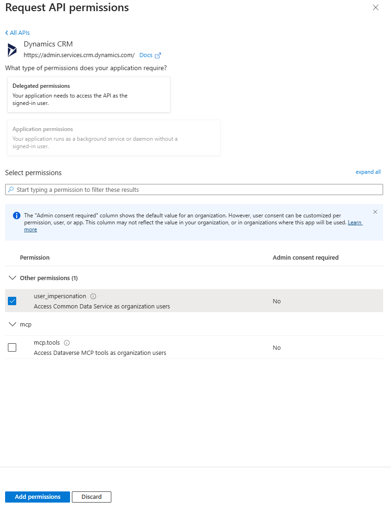Click the info icon next to mcp.tools
Viewport: 391px width, 510px height.
[67, 343]
